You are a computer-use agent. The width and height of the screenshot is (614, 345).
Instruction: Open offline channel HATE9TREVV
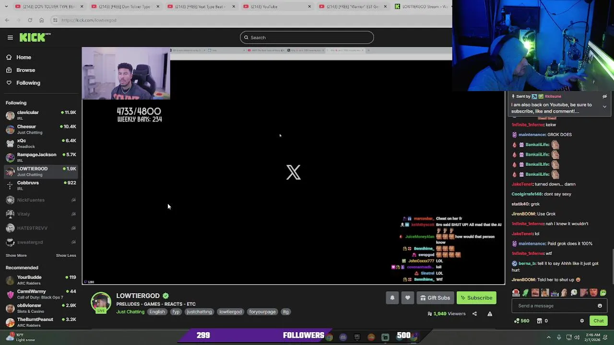point(41,228)
